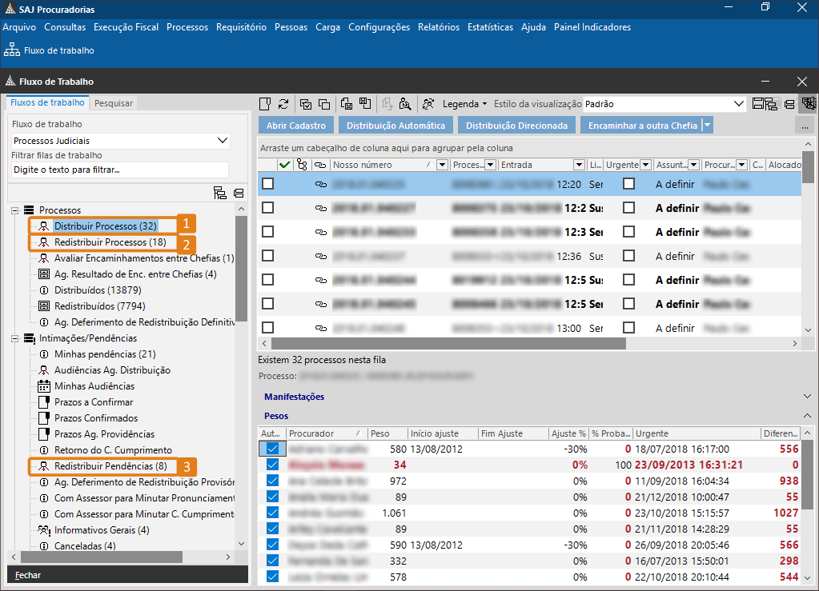Collapse the Processos tree node
Image resolution: width=819 pixels, height=591 pixels.
15,210
